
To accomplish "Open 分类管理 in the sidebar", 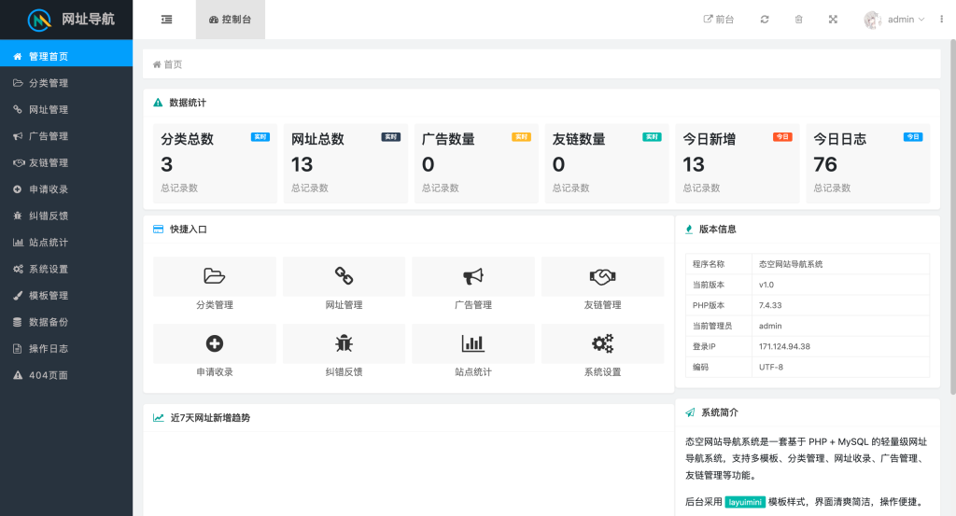I will pos(66,83).
